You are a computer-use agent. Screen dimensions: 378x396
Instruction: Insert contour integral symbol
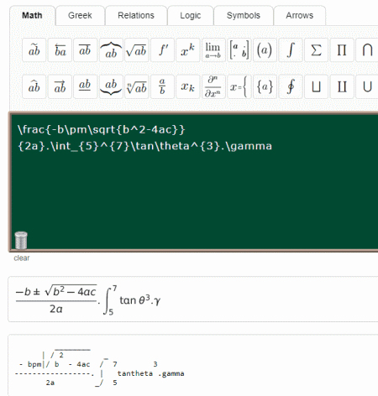[x=291, y=86]
